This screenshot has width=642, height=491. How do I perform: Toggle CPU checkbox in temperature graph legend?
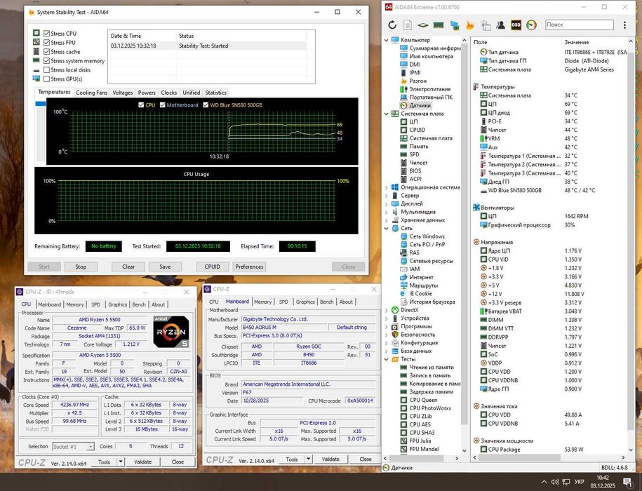[x=141, y=105]
